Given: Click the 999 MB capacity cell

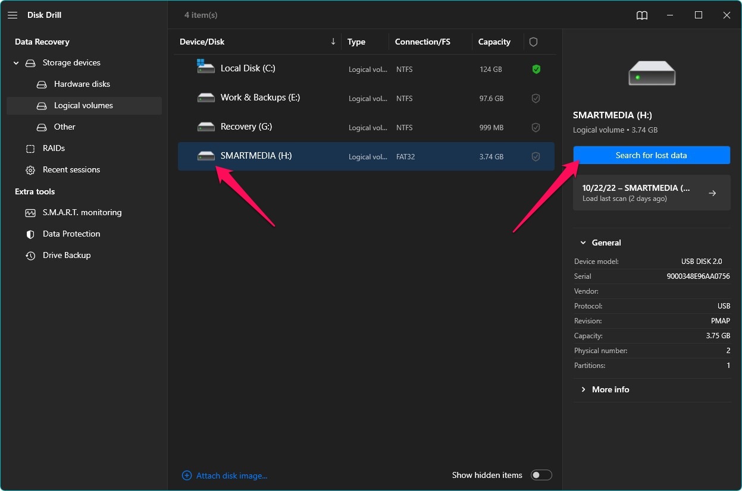Looking at the screenshot, I should coord(491,128).
